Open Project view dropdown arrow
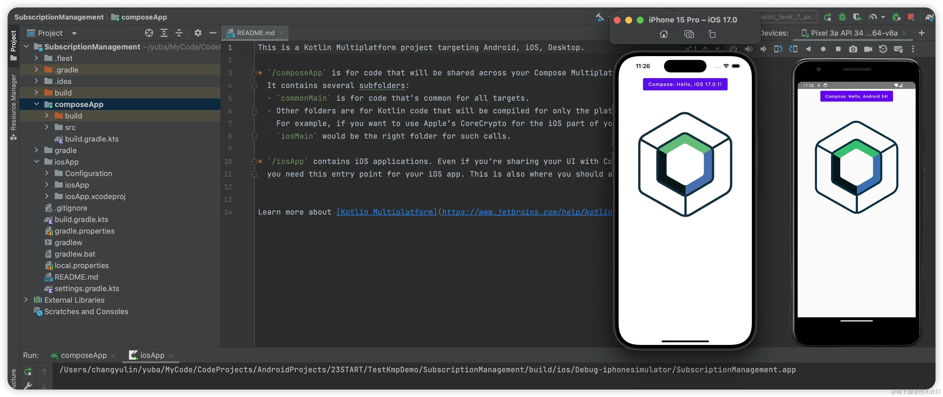943x397 pixels. point(74,33)
